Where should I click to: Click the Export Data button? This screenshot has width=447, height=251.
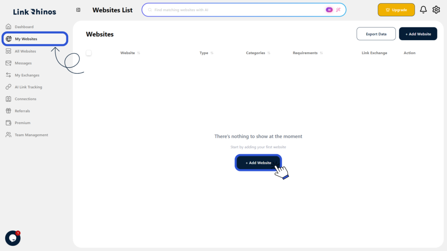(x=376, y=34)
